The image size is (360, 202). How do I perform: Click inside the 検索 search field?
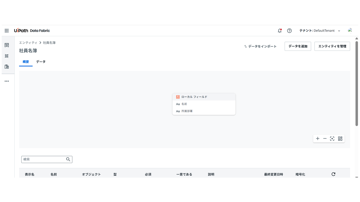(x=42, y=159)
